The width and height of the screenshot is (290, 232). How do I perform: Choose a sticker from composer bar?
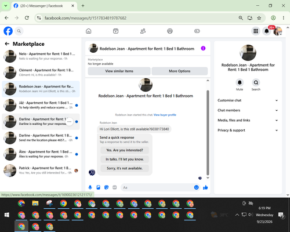click(x=106, y=187)
